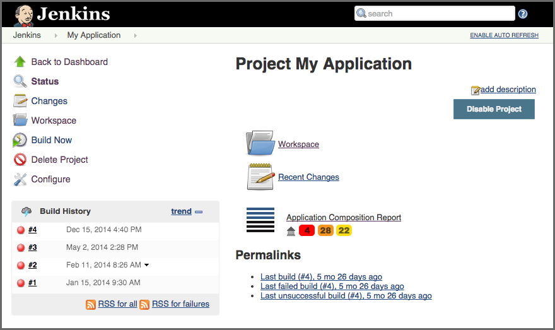Click the large Recent Changes notepad icon
The image size is (555, 330).
pyautogui.click(x=260, y=177)
